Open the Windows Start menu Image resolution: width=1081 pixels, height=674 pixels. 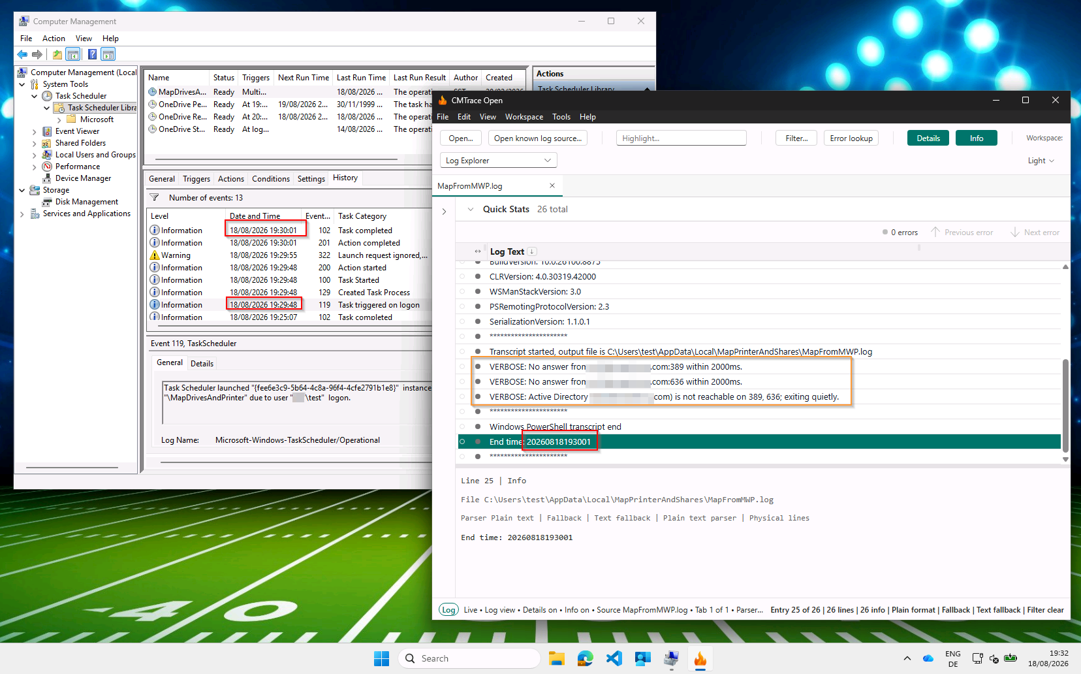pos(382,658)
